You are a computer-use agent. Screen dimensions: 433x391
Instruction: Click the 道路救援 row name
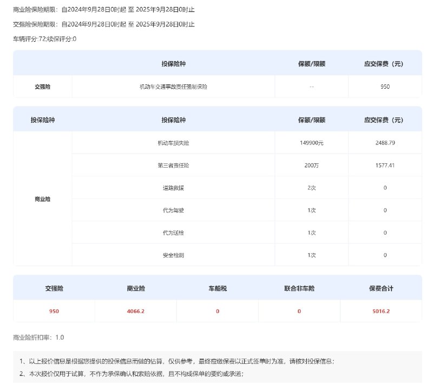(x=173, y=188)
